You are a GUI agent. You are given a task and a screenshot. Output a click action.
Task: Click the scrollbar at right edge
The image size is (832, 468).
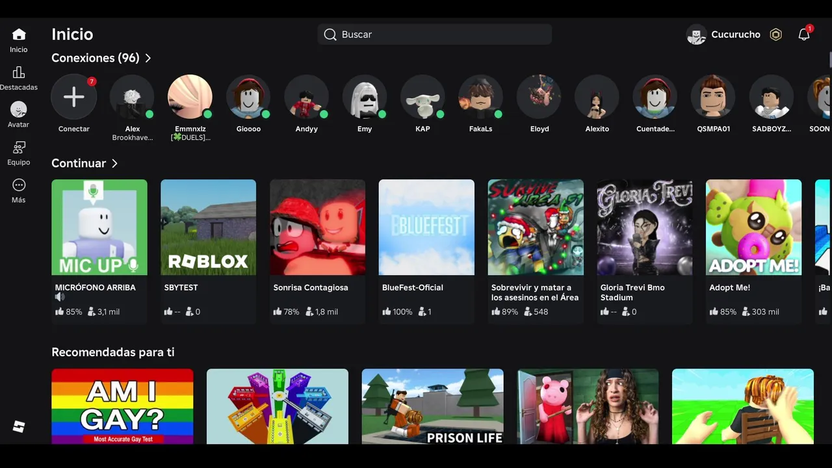coord(831,58)
